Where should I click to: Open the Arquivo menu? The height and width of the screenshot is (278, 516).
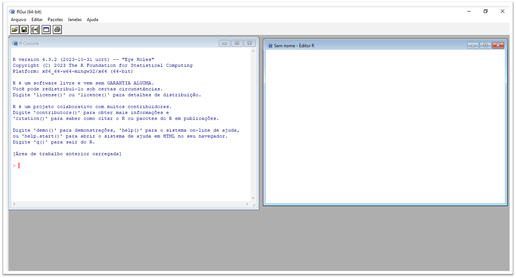(x=18, y=20)
